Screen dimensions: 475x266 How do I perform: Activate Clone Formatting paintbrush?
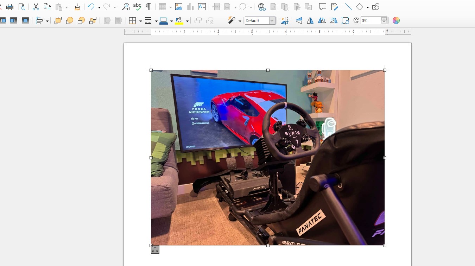coord(77,7)
